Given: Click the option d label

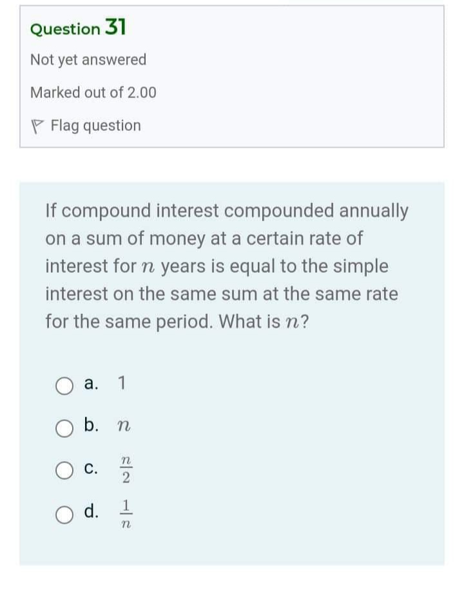Looking at the screenshot, I should click(92, 513).
